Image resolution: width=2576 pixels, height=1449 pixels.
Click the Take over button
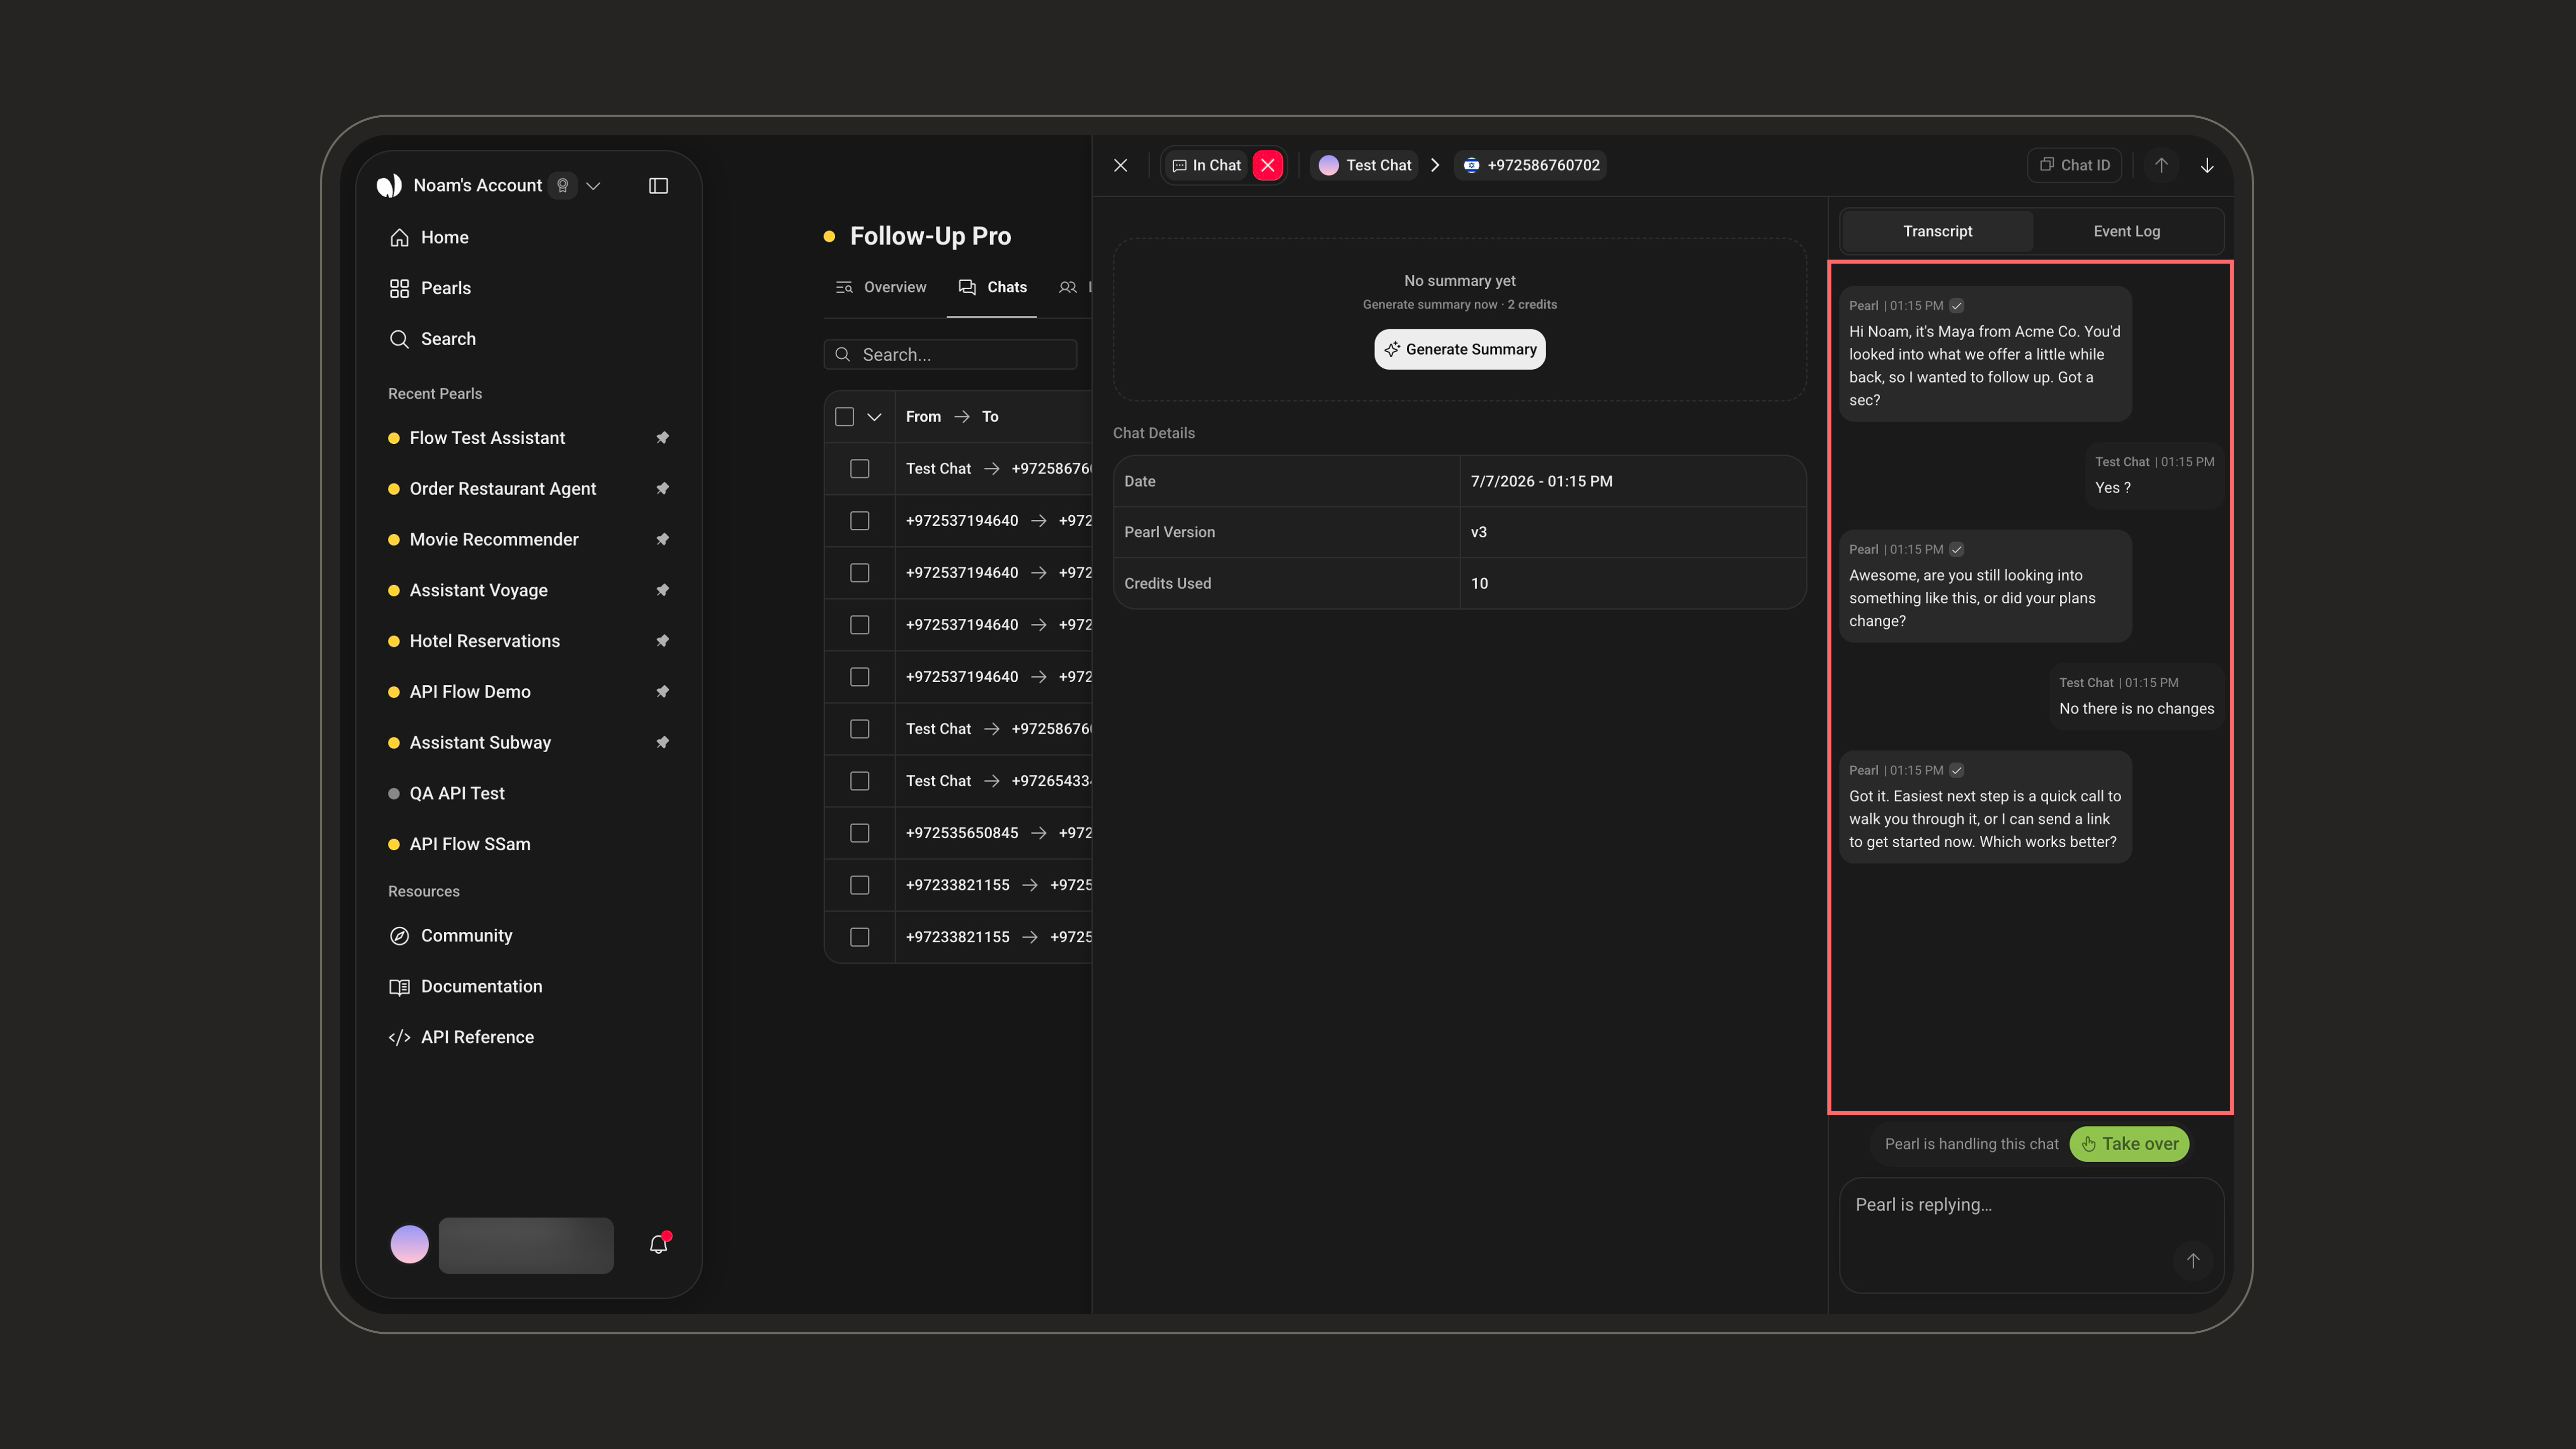point(2129,1145)
